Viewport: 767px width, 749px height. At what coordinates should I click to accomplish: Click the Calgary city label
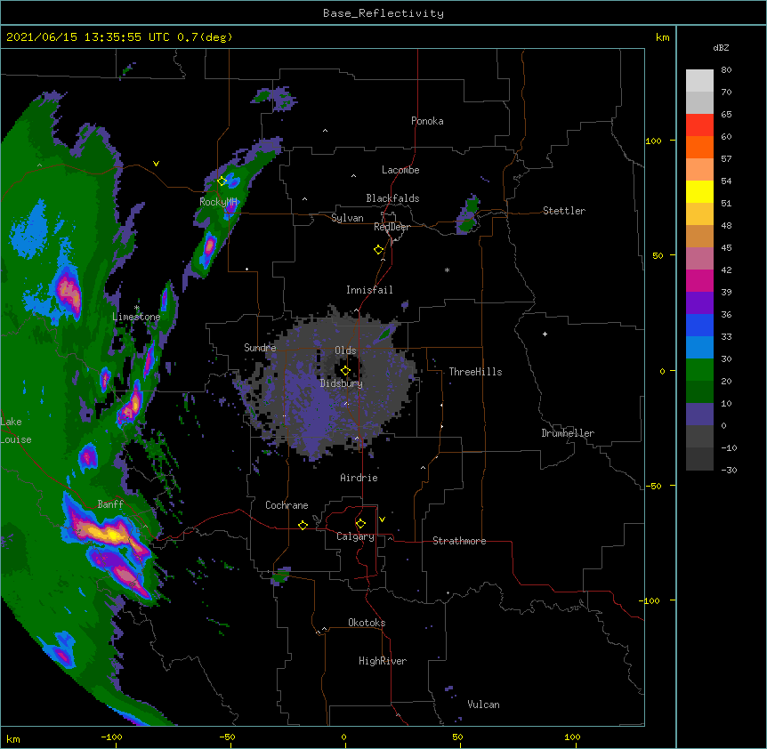coord(355,536)
